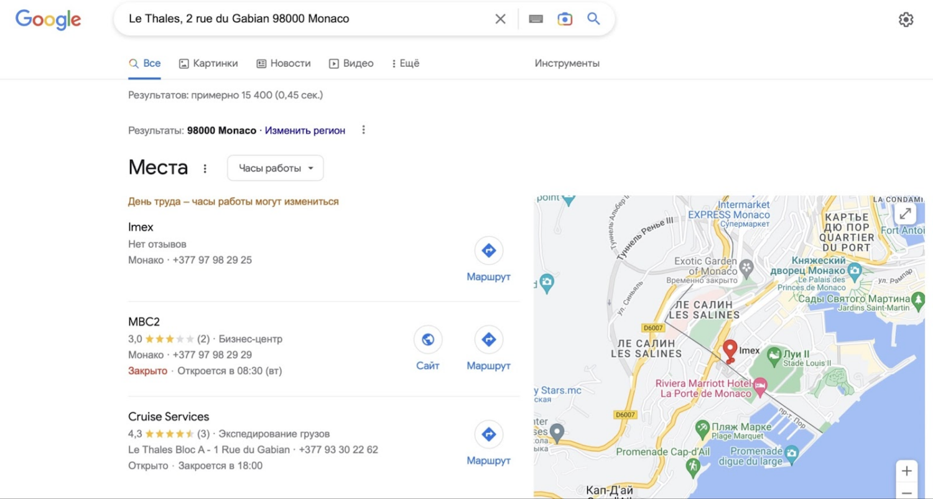This screenshot has width=933, height=499.
Task: Get route directions to Cruise Services
Action: [x=488, y=434]
